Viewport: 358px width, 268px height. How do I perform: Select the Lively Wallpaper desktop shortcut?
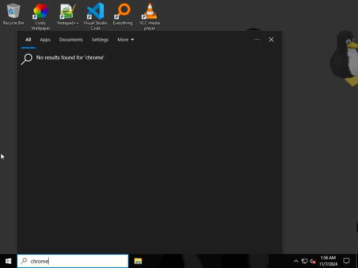41,17
